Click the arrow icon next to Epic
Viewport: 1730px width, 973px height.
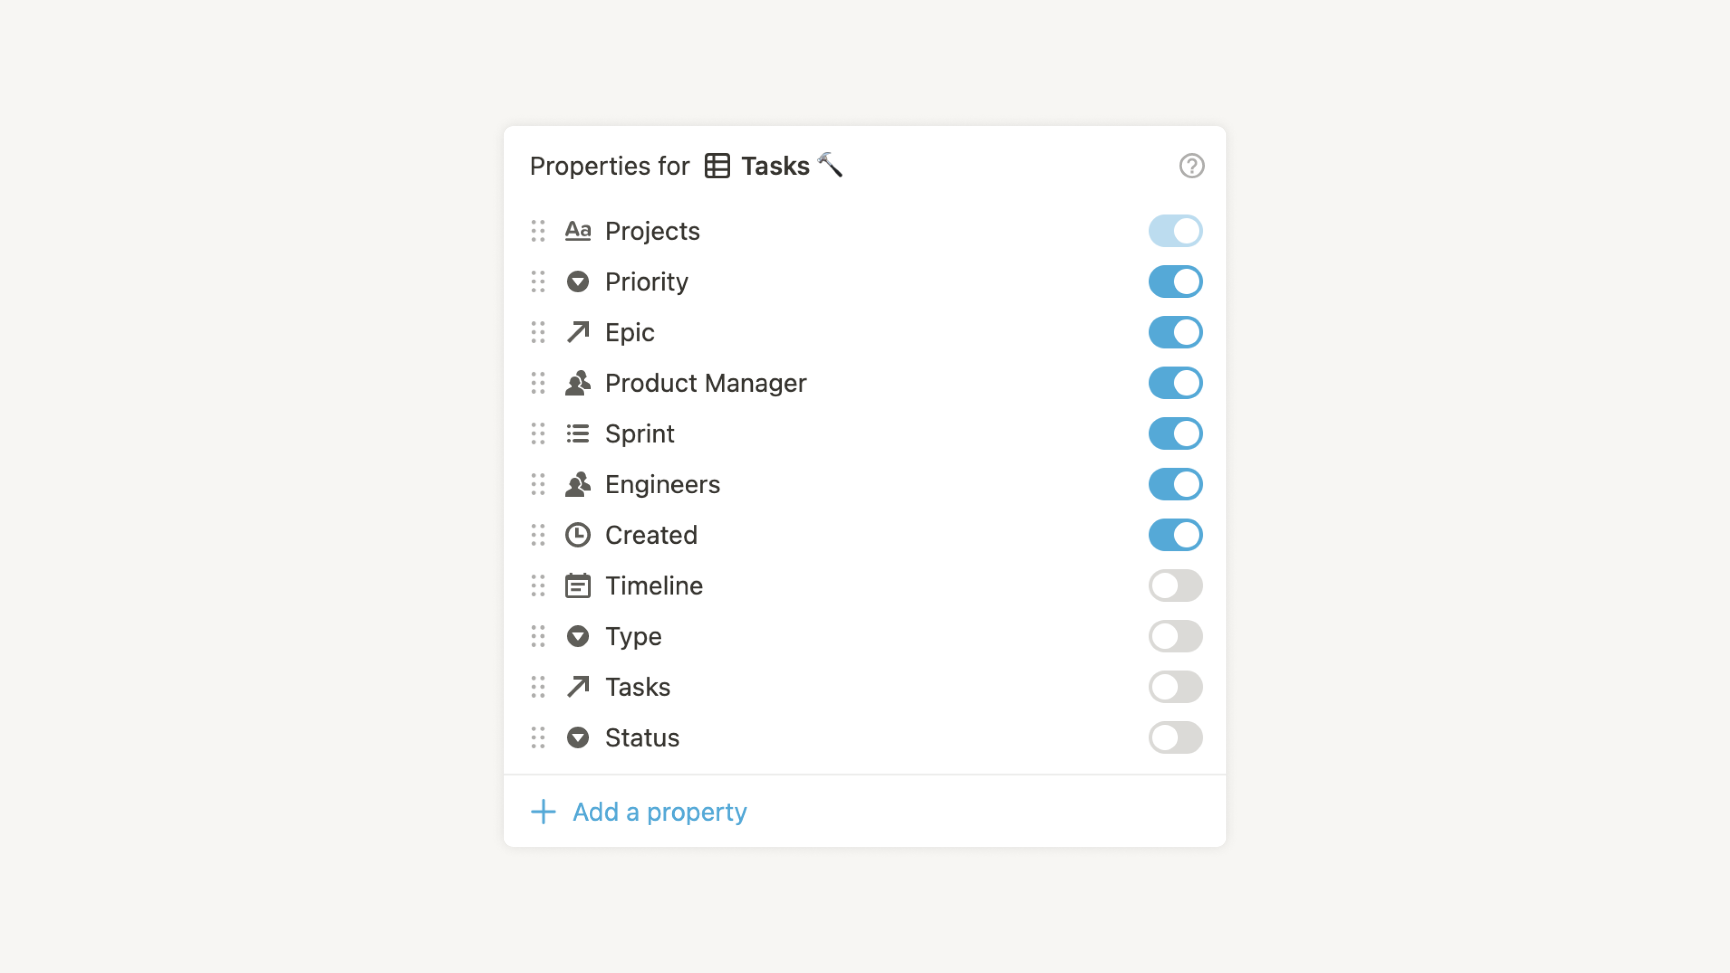click(x=578, y=332)
